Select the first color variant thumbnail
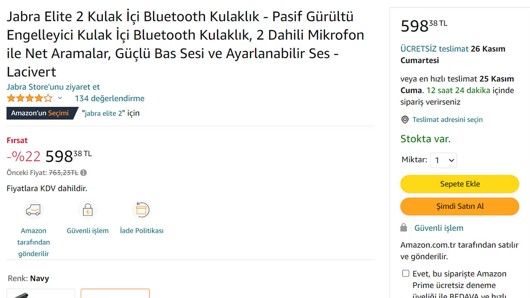The image size is (530, 298). point(41,293)
